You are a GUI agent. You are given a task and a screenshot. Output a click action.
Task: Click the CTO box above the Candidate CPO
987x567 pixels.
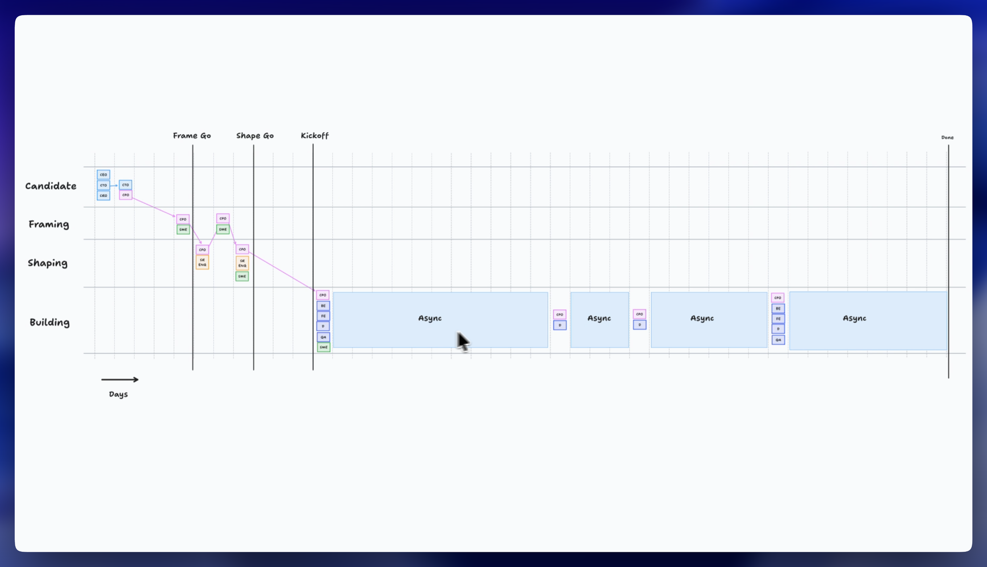(x=125, y=185)
